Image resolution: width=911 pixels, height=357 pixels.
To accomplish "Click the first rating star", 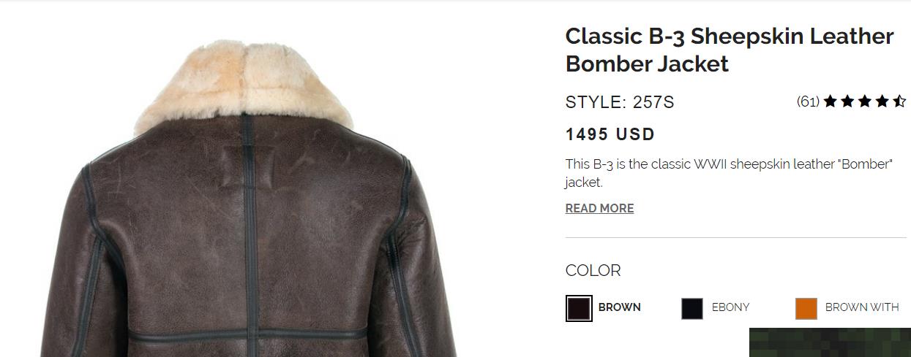I will coord(830,101).
